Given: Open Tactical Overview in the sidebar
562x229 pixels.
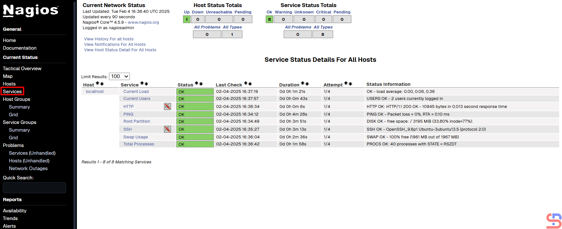Looking at the screenshot, I should coord(22,69).
